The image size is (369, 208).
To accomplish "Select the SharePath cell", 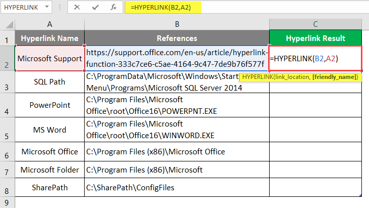I will [x=50, y=188].
